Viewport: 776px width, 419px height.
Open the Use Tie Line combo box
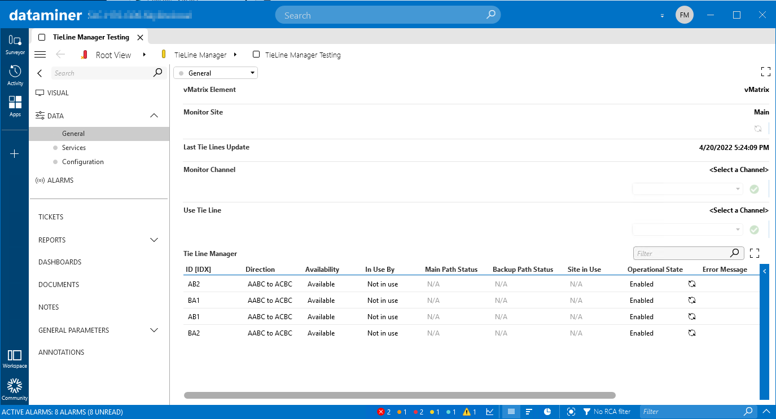click(x=687, y=230)
